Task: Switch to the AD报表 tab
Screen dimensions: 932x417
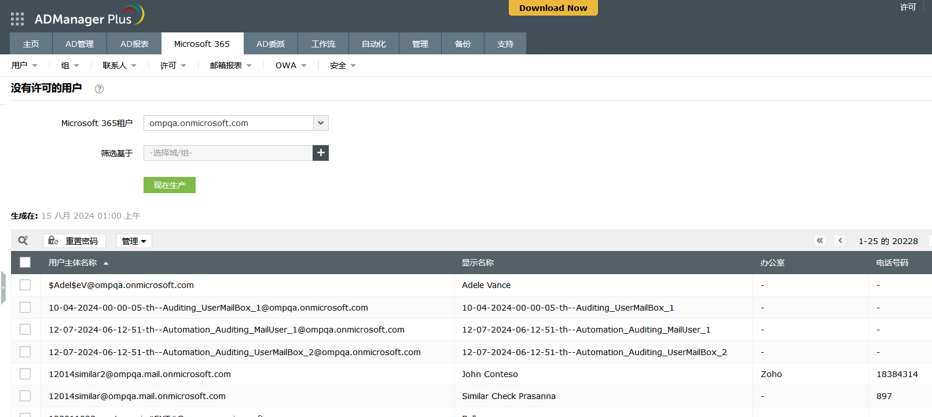Action: point(134,44)
